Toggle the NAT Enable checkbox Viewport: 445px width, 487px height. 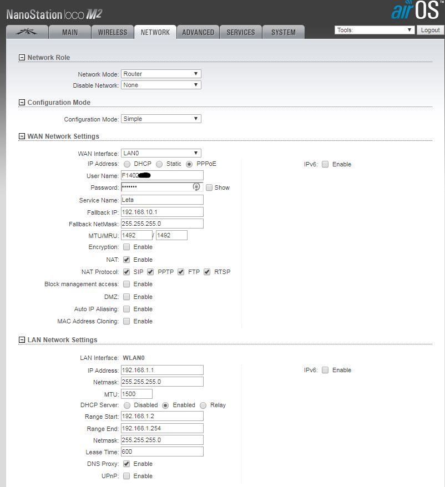tap(127, 260)
